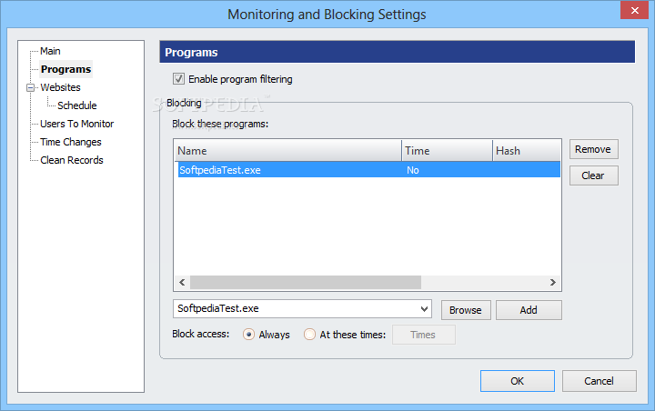
Task: Open Clean Records section
Action: 72,160
